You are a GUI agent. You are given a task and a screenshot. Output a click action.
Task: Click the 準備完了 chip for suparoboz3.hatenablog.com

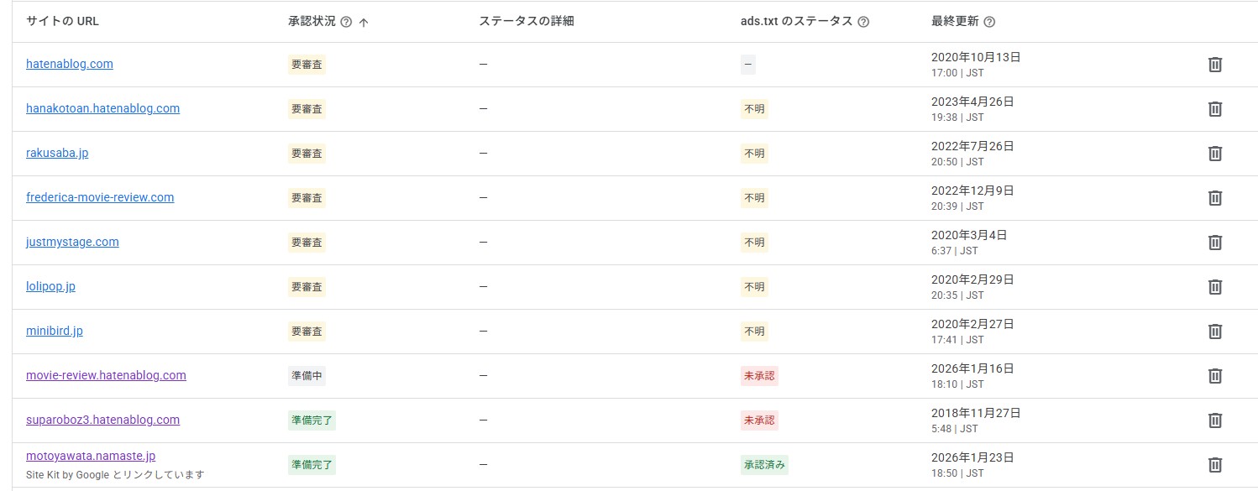coord(311,420)
